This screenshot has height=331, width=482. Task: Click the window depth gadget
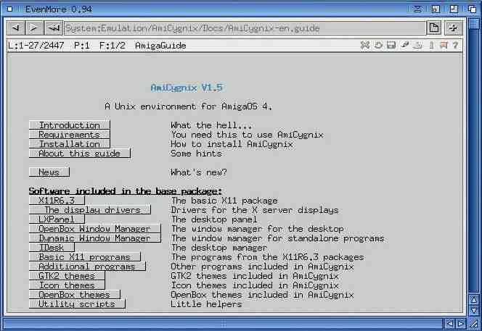tap(472, 9)
